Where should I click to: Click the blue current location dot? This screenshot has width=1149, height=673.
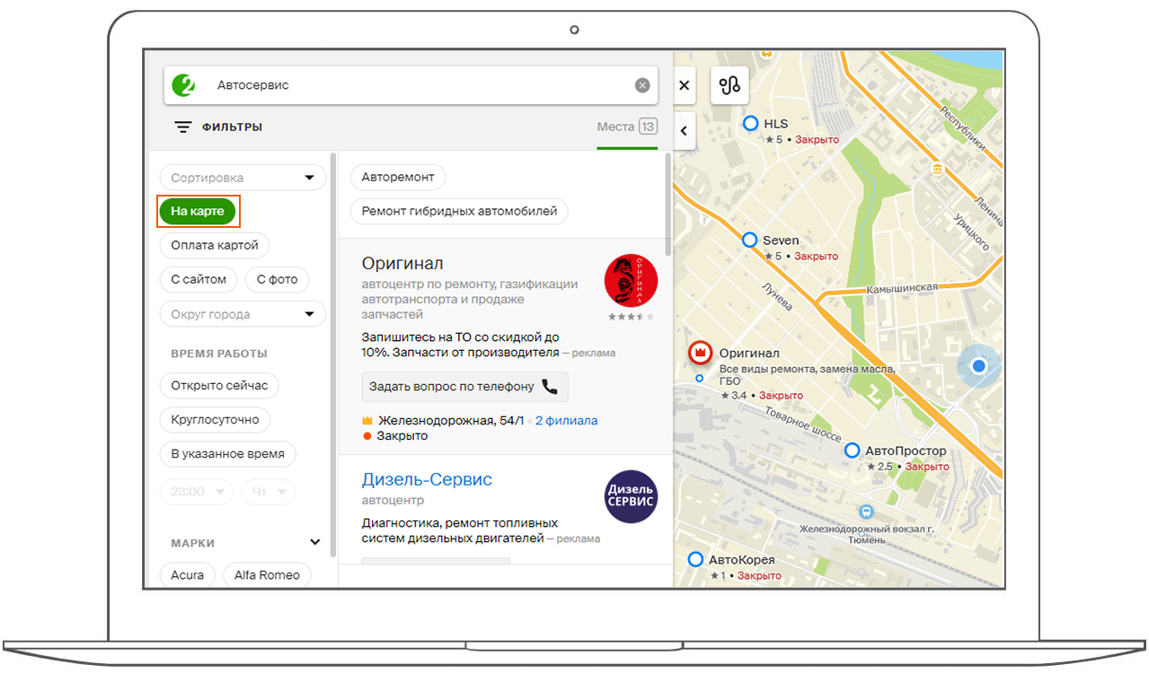pyautogui.click(x=979, y=366)
